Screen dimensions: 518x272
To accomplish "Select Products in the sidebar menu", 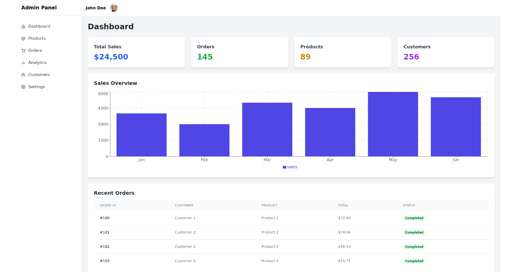I will 37,38.
